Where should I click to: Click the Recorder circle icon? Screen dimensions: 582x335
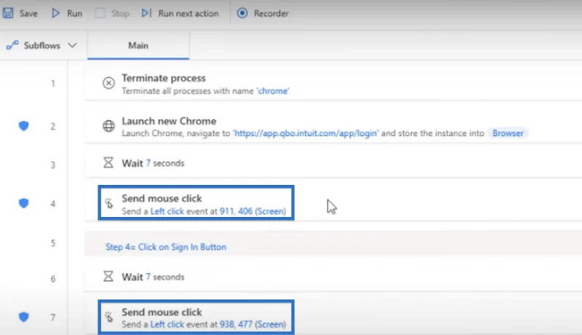coord(242,13)
